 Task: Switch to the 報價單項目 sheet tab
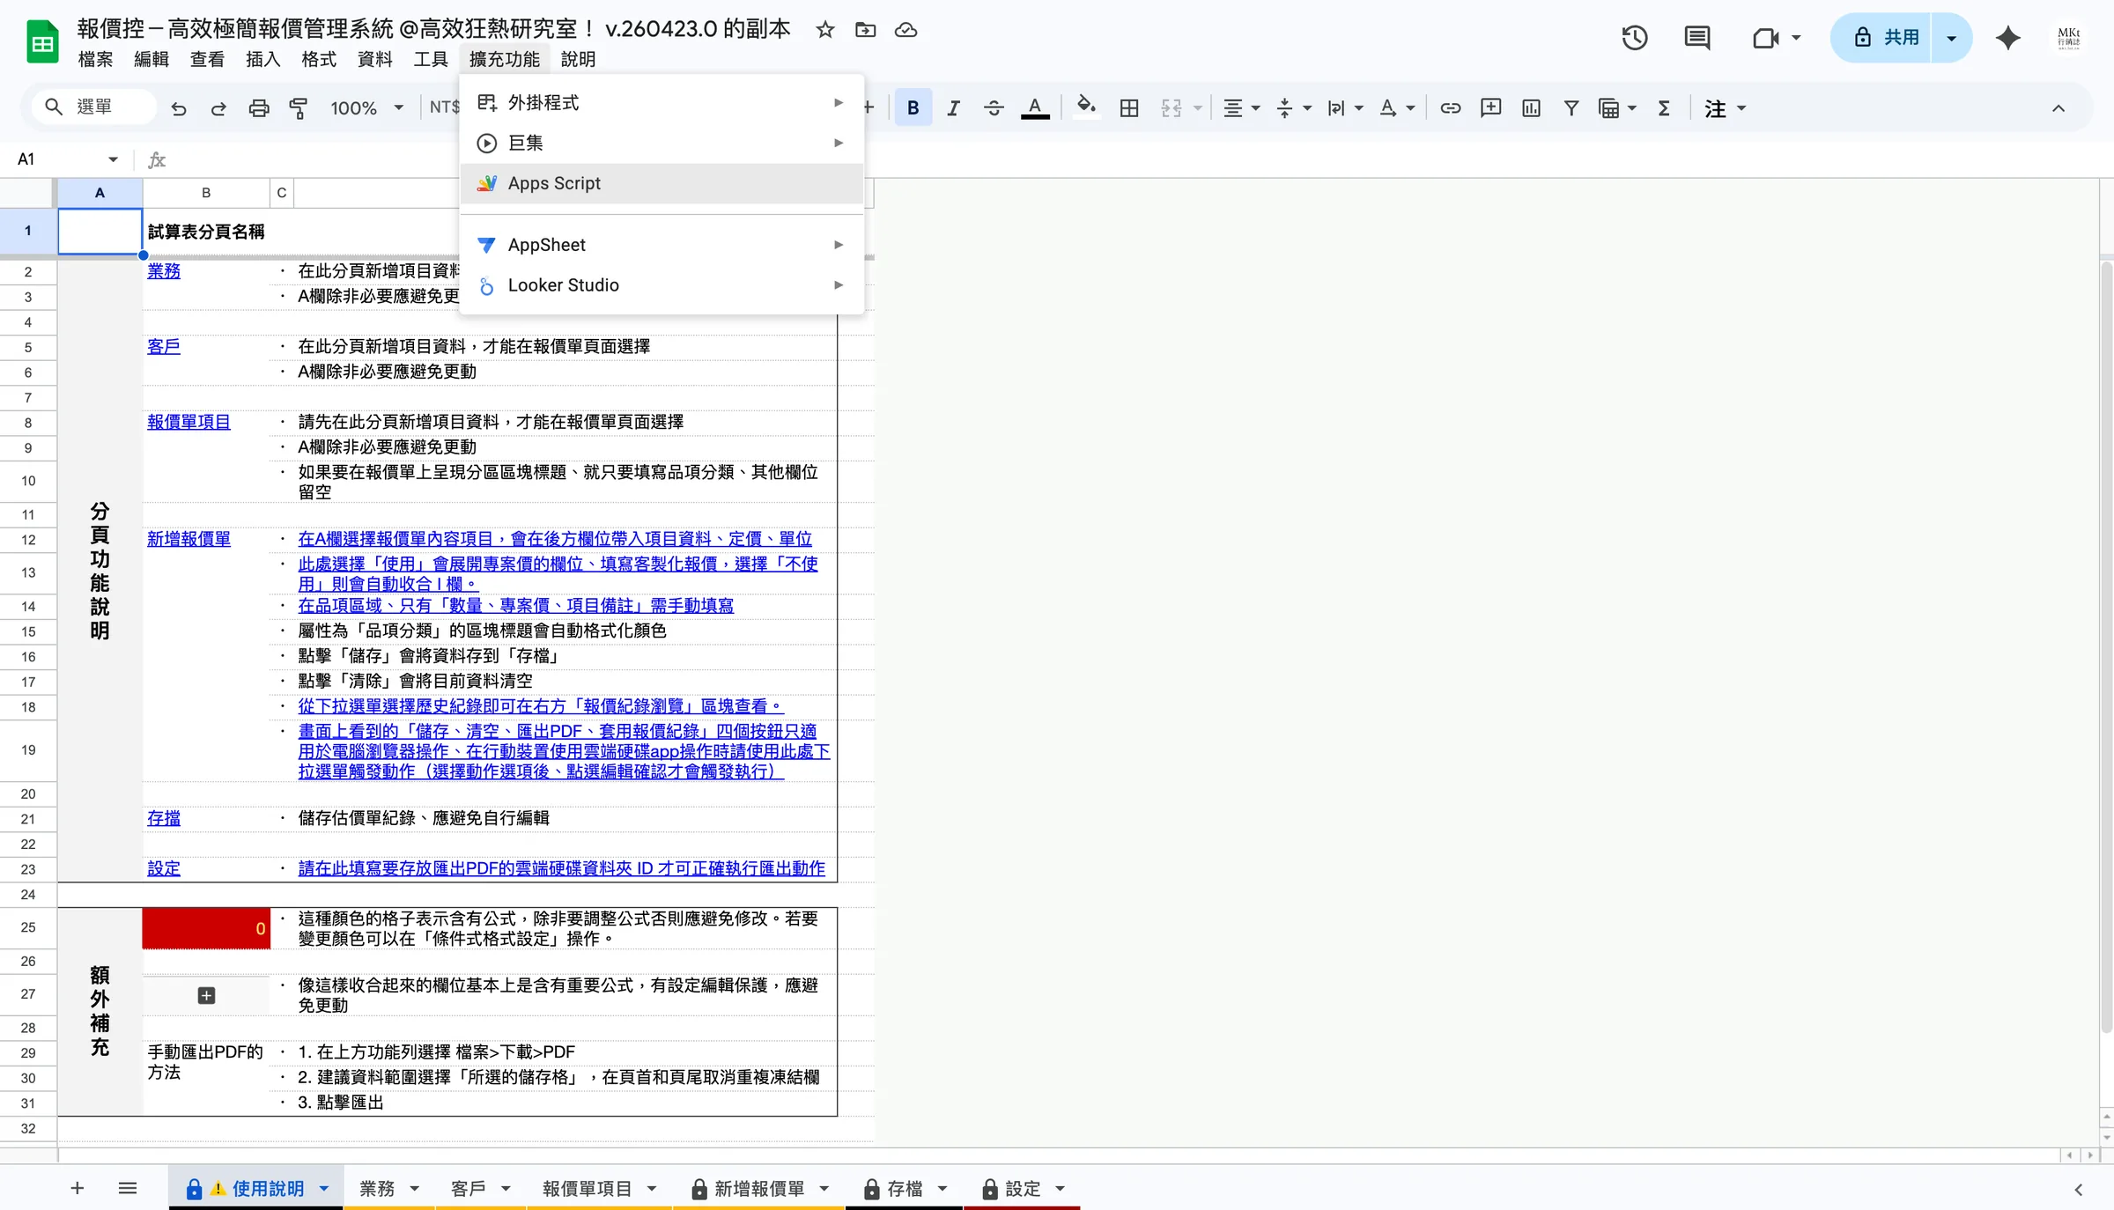tap(587, 1189)
